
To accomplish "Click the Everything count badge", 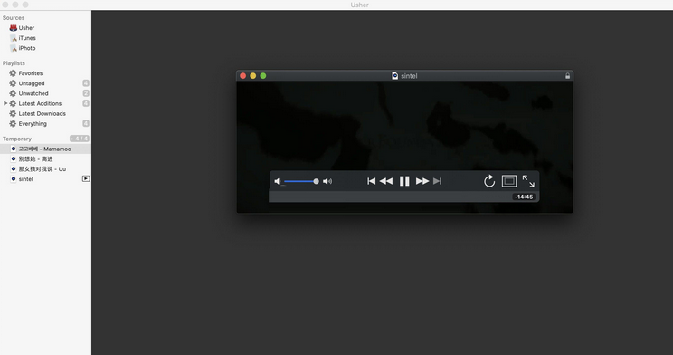I will [x=86, y=124].
